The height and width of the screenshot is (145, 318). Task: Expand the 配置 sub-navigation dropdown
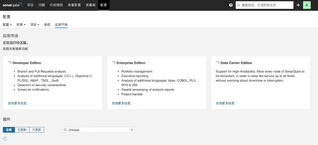pyautogui.click(x=7, y=25)
